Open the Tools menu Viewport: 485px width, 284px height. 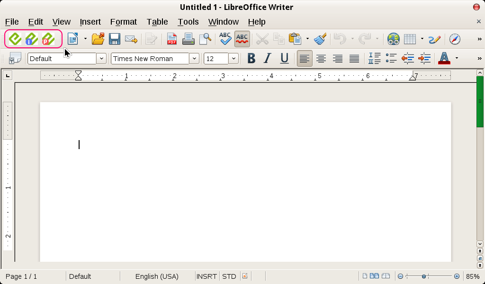(188, 22)
